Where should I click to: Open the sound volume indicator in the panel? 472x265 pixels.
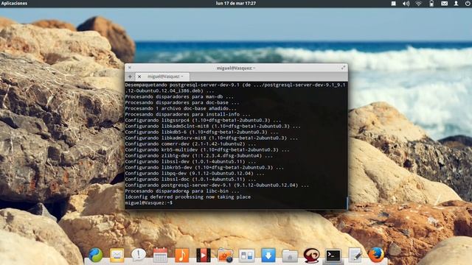406,4
